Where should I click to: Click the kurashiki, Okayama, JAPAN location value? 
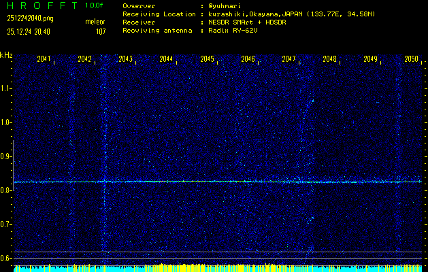[291, 14]
